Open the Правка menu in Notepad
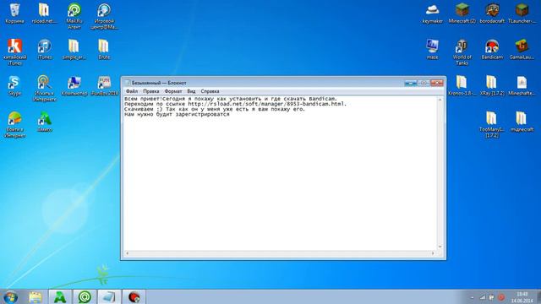This screenshot has width=541, height=304. pos(151,91)
